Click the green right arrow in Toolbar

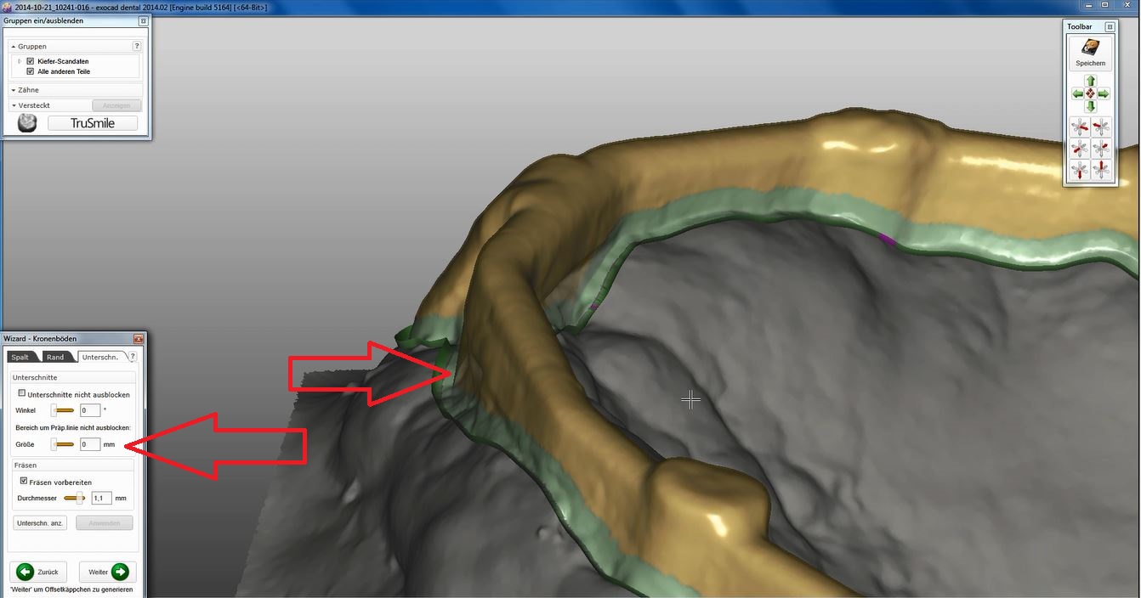point(1104,93)
